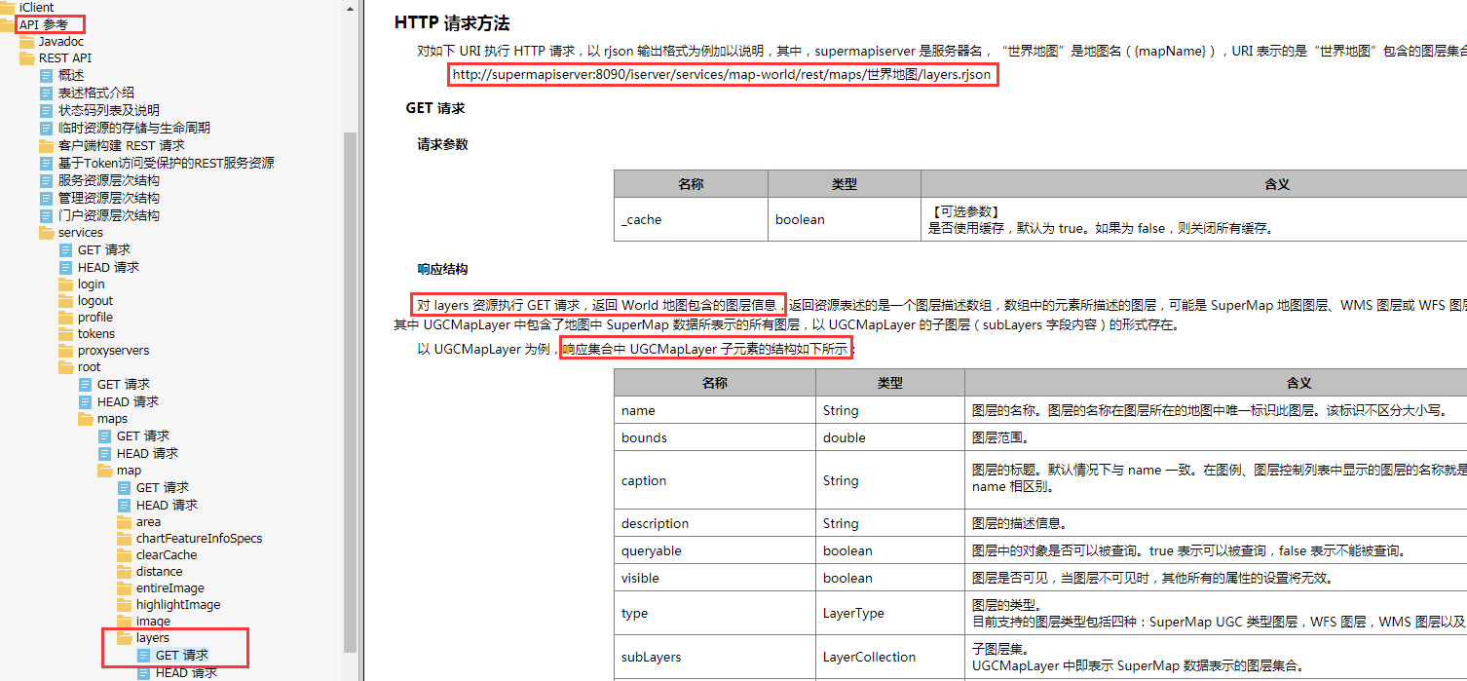Click the name cell in the response table
The image size is (1467, 681).
point(714,410)
